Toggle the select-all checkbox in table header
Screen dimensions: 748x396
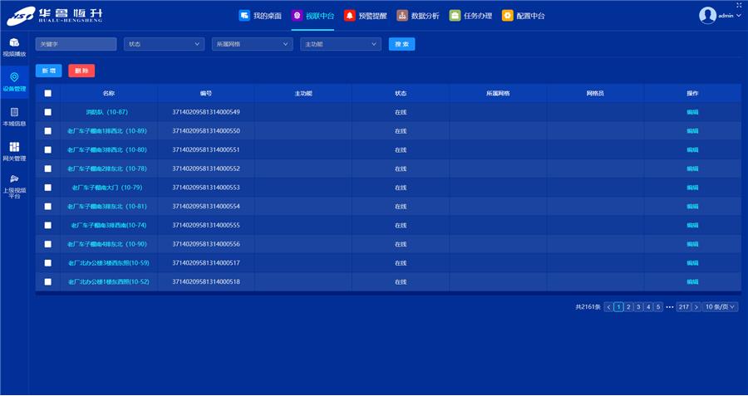(47, 93)
